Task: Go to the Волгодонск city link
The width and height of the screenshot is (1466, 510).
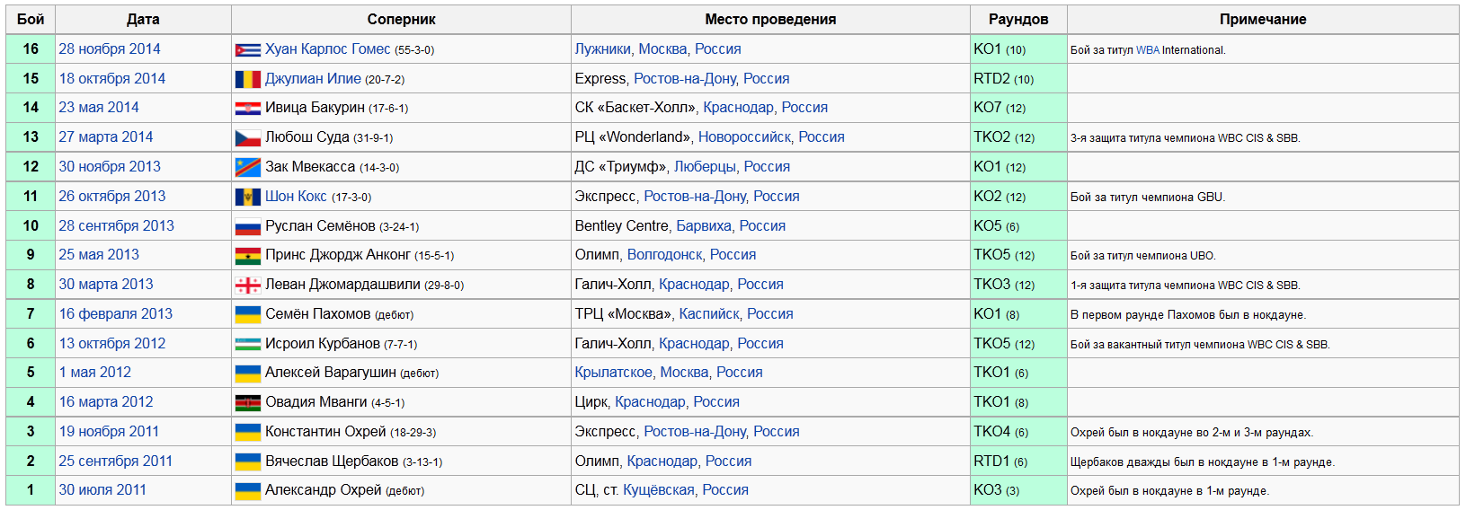Action: pyautogui.click(x=664, y=255)
